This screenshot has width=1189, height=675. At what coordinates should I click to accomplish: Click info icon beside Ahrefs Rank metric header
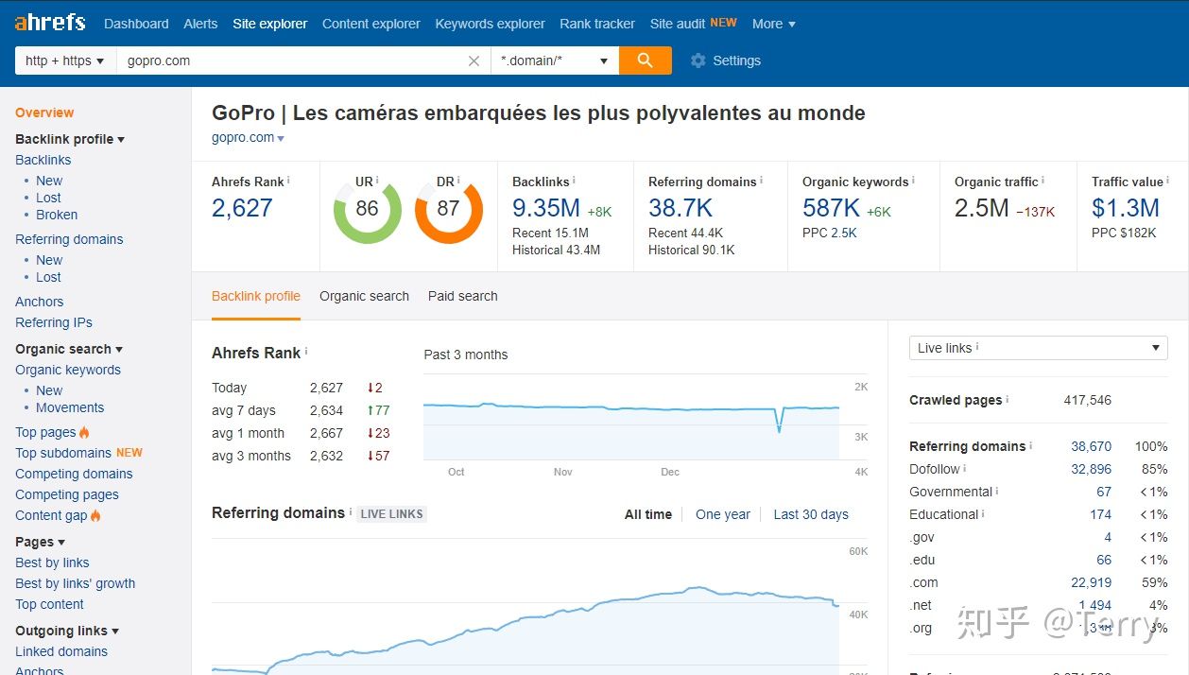point(288,181)
